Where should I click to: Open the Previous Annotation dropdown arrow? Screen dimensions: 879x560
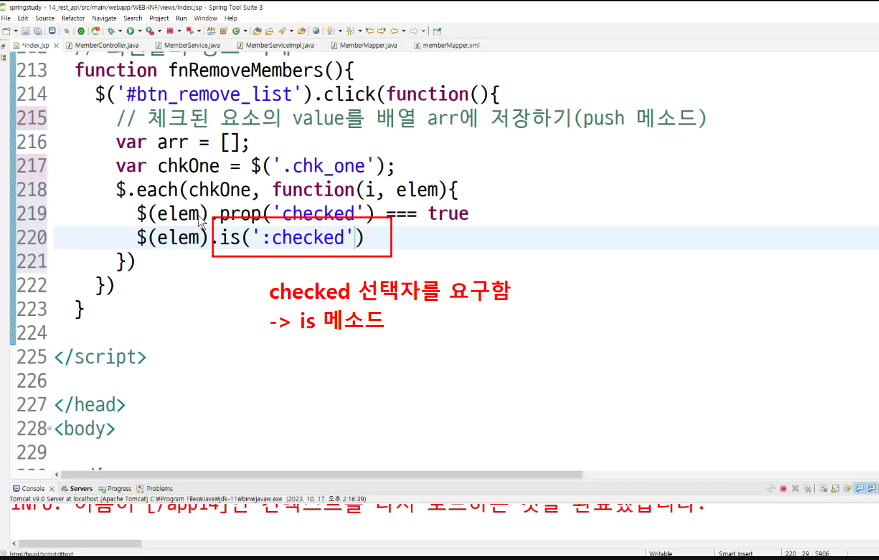(359, 31)
